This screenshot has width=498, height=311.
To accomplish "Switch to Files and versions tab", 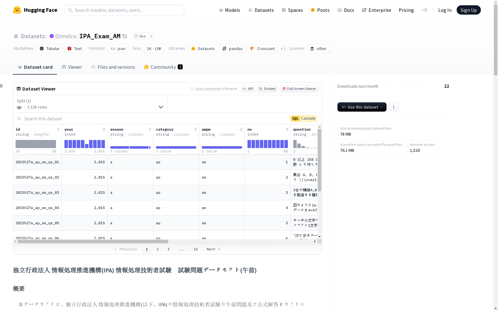I will (x=113, y=67).
